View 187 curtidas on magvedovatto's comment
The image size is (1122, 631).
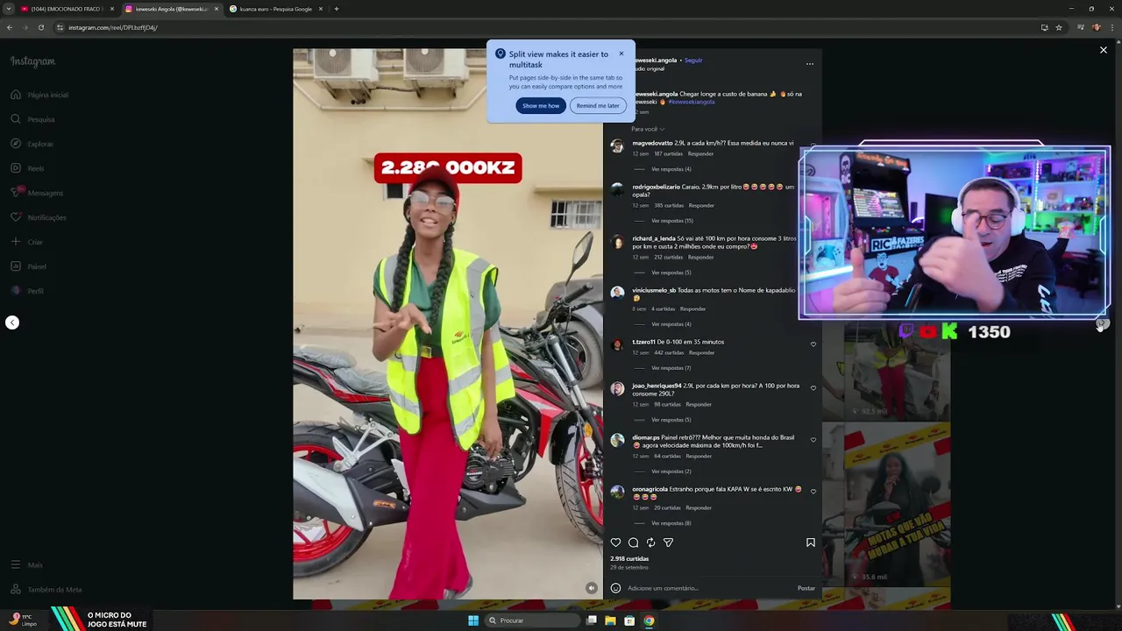668,153
